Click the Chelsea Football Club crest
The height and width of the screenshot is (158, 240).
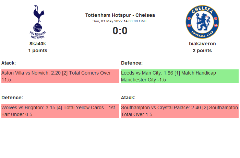pyautogui.click(x=202, y=22)
